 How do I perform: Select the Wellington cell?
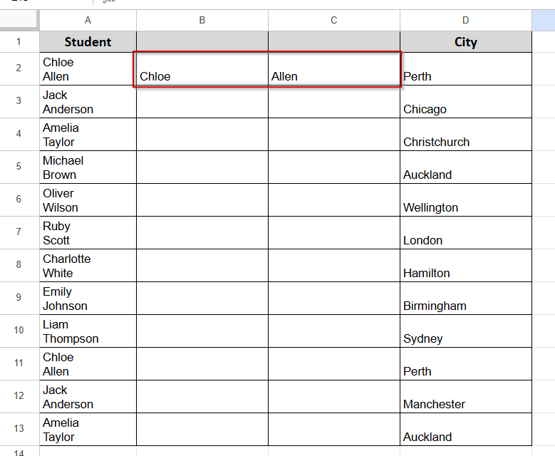tap(466, 200)
